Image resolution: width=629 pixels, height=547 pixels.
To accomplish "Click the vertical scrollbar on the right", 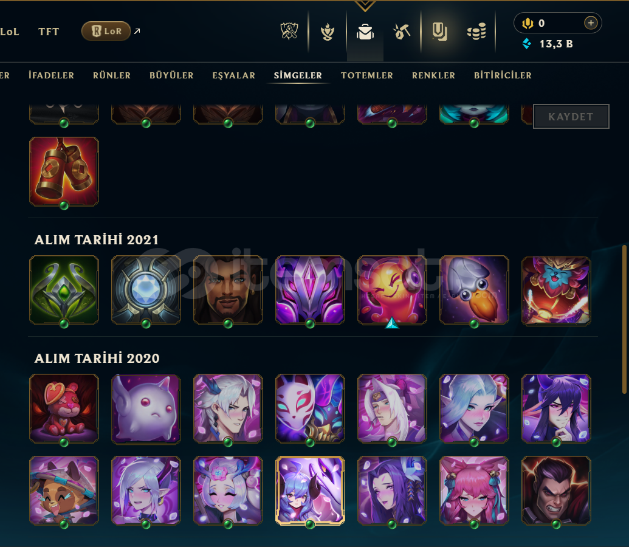I will 624,319.
